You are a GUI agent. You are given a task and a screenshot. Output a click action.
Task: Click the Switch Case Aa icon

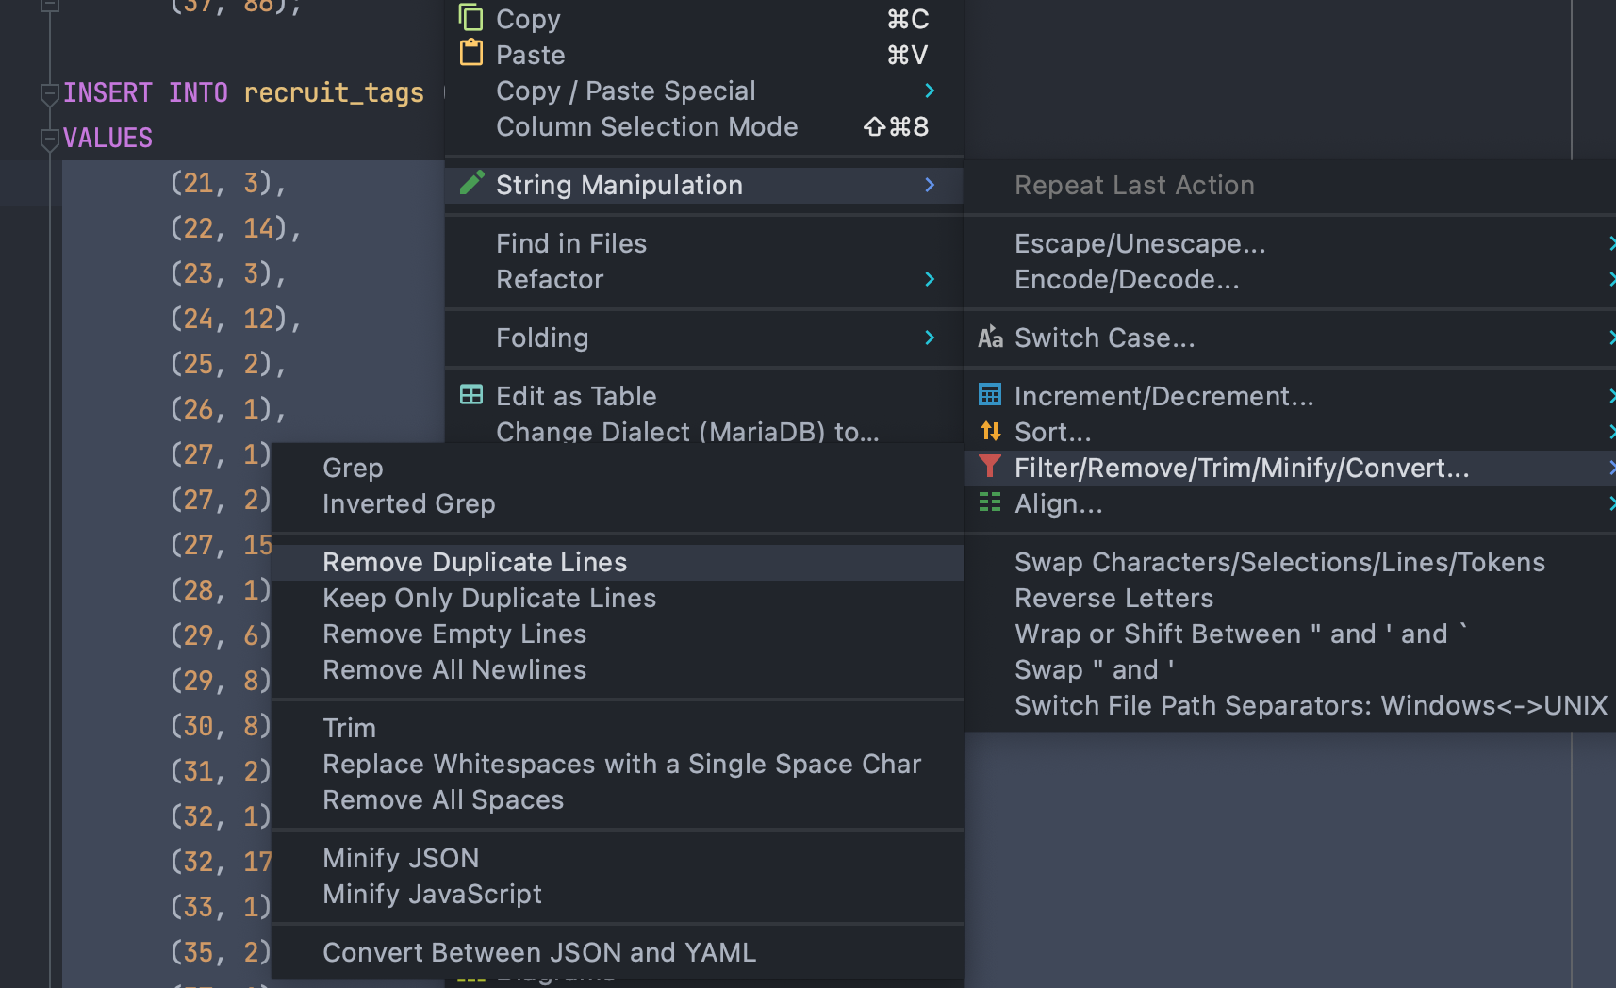click(x=990, y=338)
